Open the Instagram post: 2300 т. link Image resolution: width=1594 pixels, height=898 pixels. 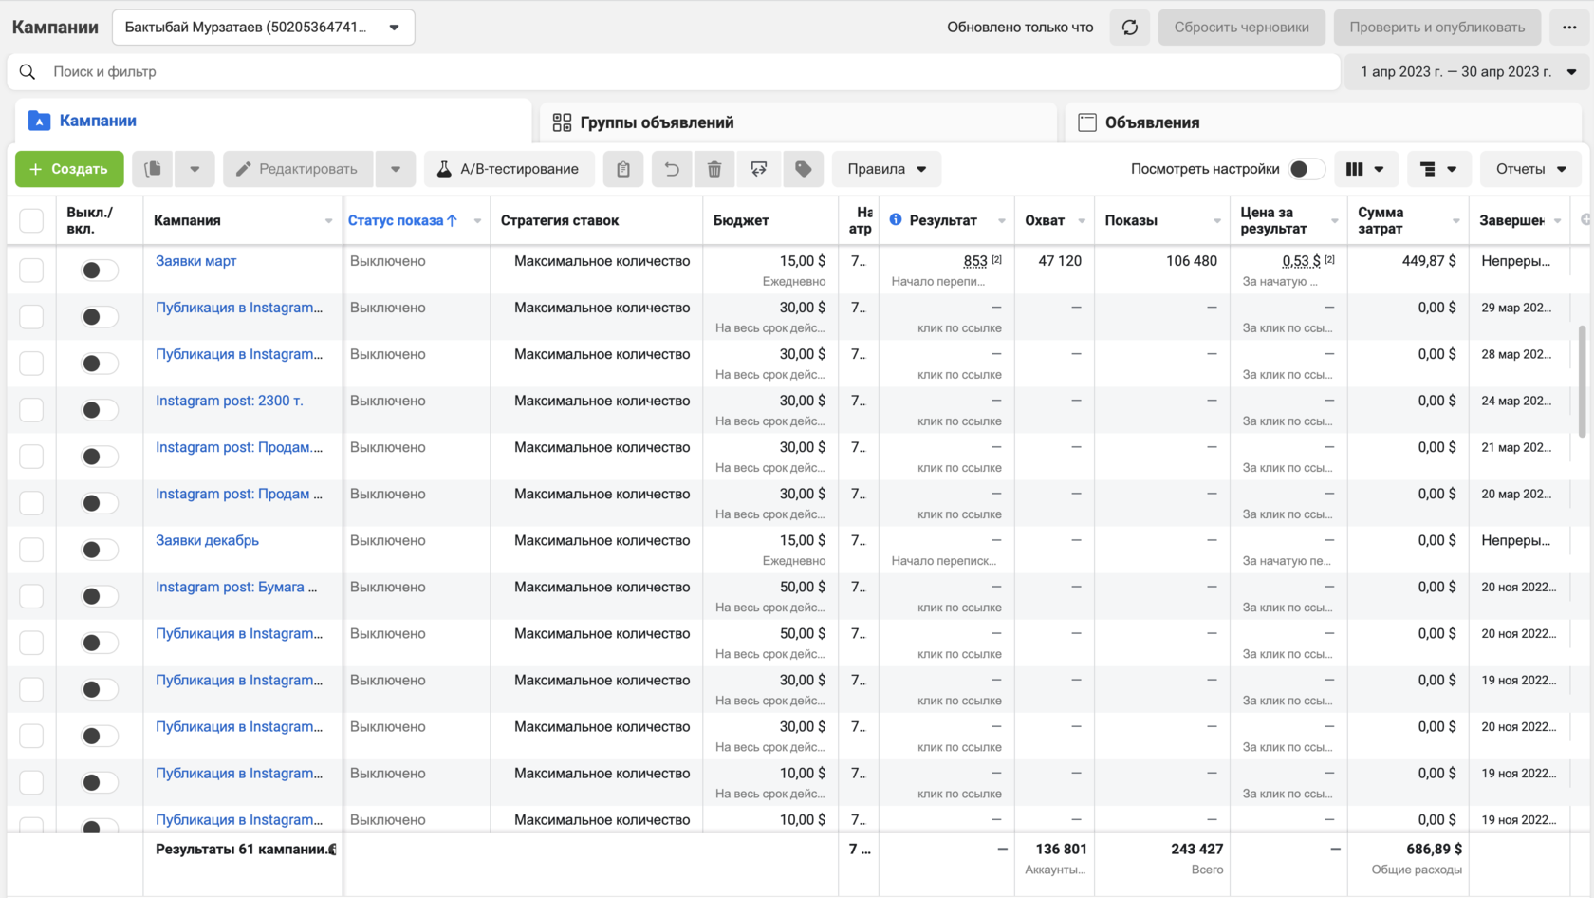click(230, 401)
